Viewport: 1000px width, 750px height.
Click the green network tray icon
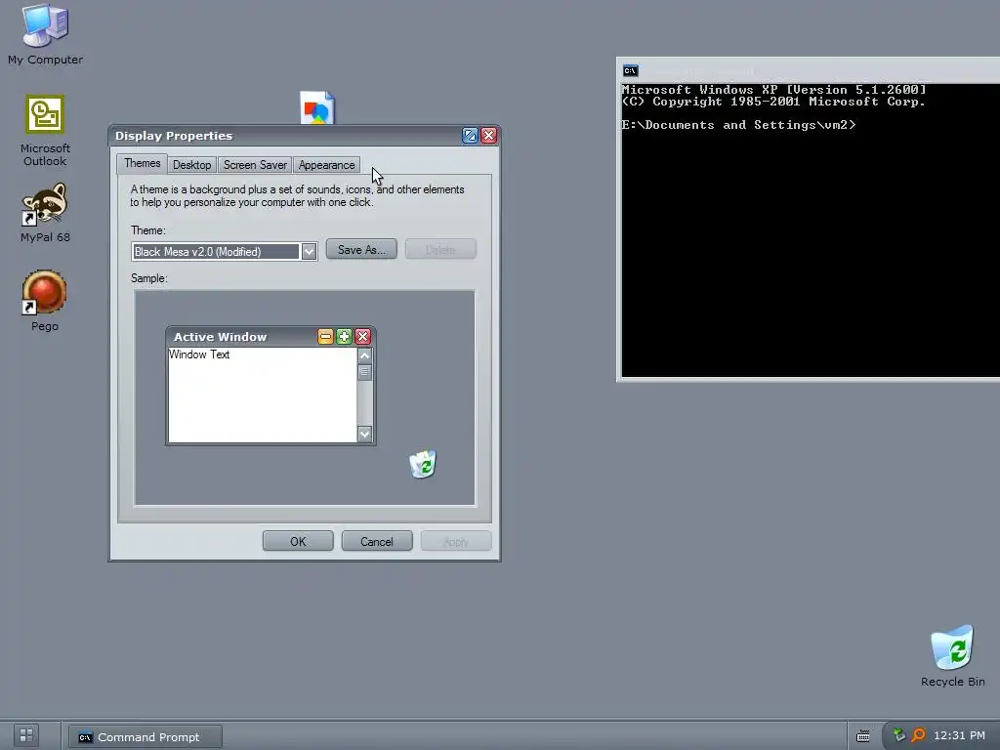coord(899,735)
